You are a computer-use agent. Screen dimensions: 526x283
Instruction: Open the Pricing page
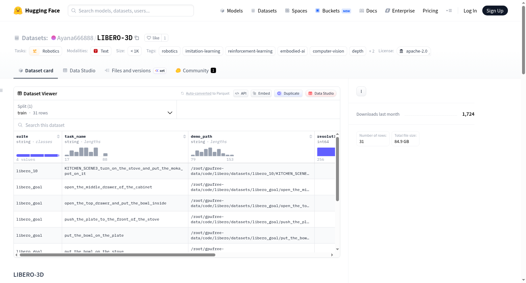pos(430,11)
